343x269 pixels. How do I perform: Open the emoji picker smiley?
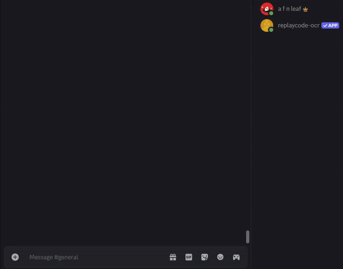220,257
